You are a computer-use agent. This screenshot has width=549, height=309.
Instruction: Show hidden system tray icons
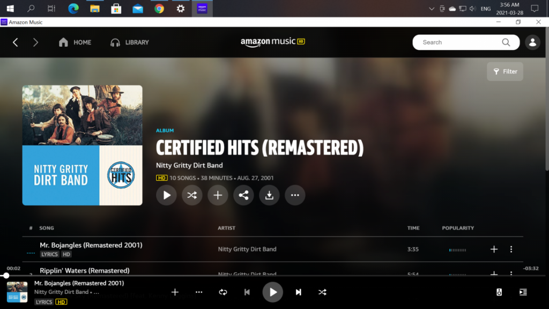[x=432, y=9]
